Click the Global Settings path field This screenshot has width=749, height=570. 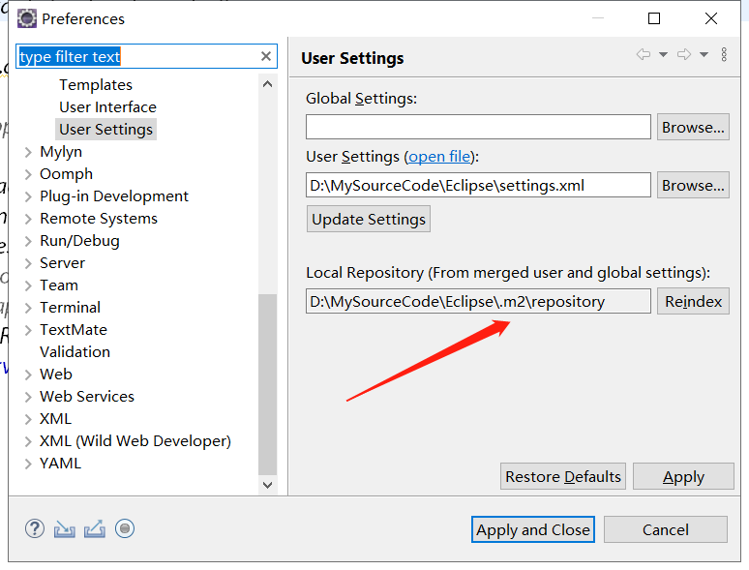coord(478,127)
